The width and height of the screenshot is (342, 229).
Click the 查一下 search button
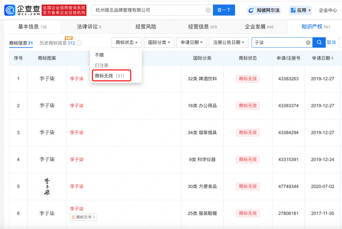[224, 10]
